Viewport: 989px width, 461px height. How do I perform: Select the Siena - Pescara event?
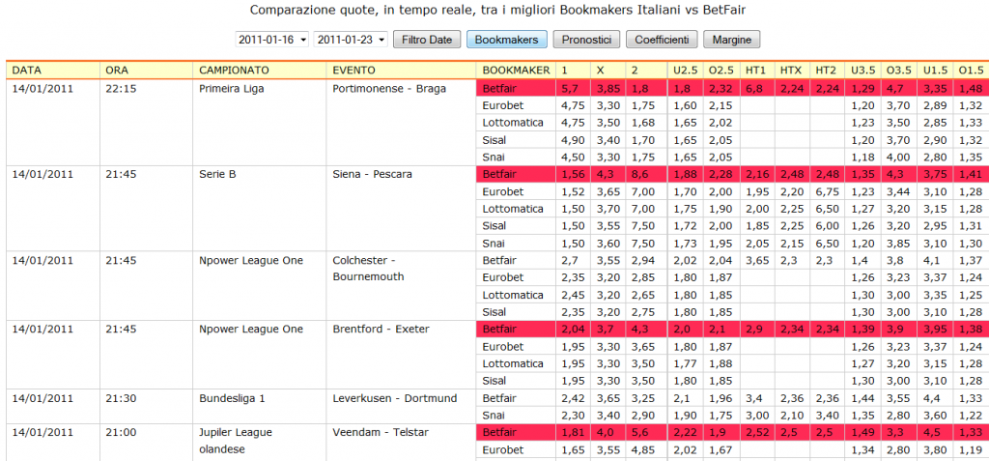(x=372, y=174)
